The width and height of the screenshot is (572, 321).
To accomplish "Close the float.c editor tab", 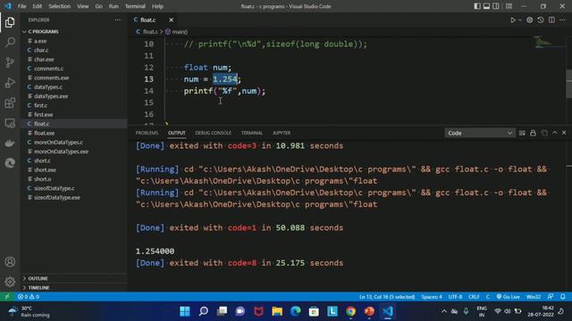I will coord(171,20).
